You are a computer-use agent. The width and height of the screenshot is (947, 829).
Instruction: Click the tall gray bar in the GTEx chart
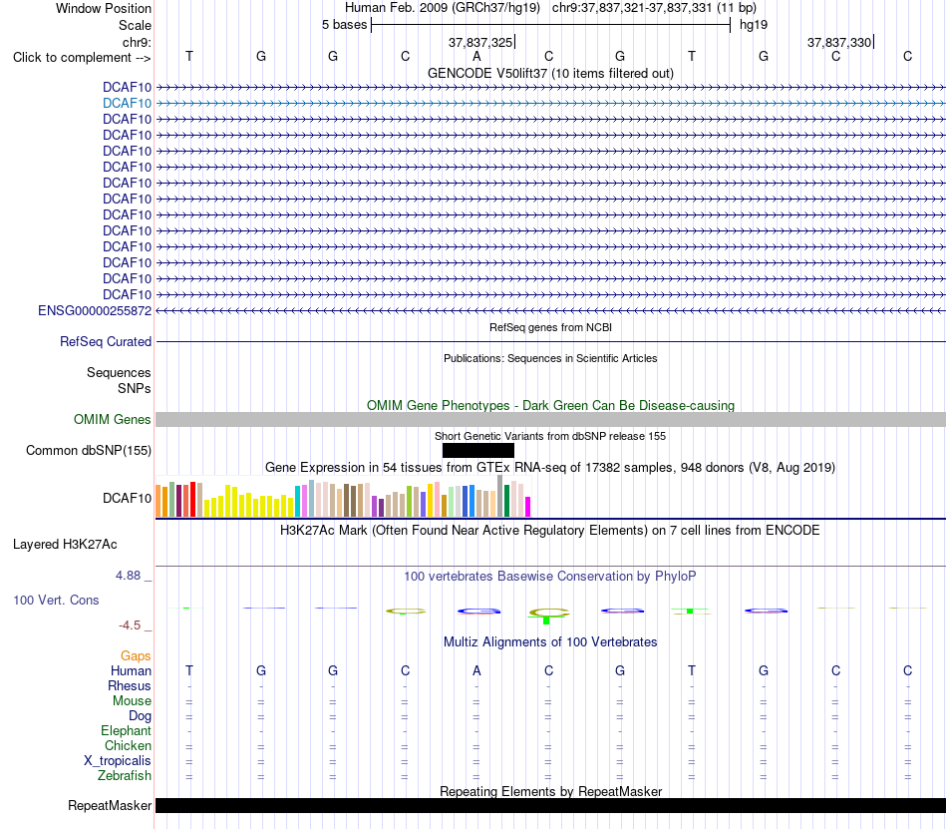pos(500,496)
